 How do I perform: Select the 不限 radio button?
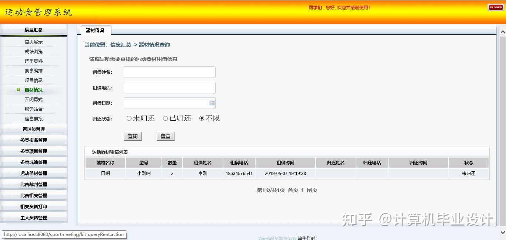click(201, 118)
